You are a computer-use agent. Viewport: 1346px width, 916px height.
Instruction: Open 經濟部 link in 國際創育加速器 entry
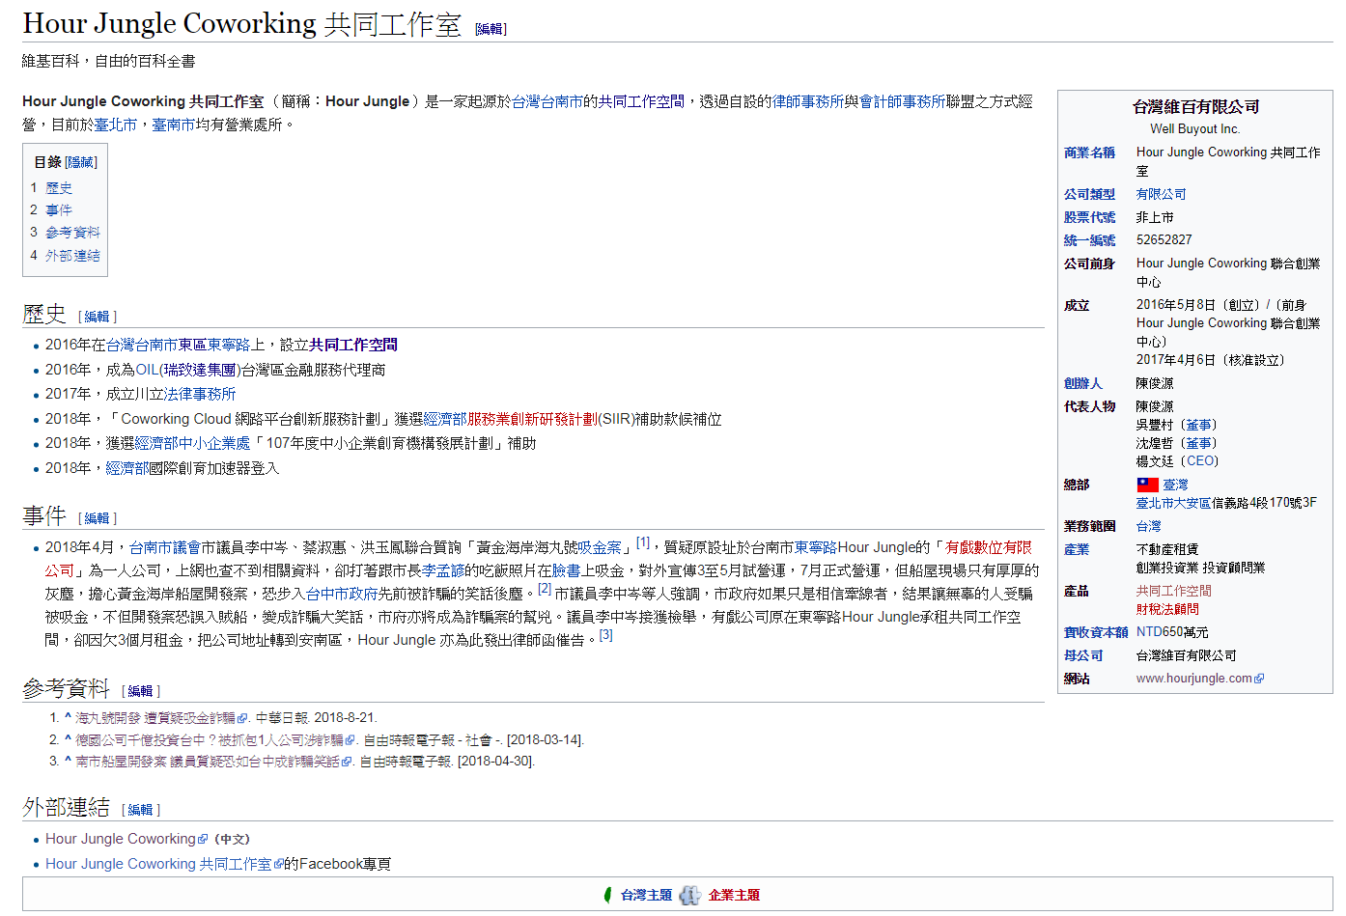[126, 468]
